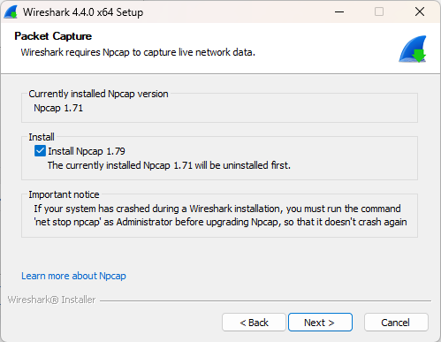Click the 'will be uninstalled first' note

(x=169, y=165)
